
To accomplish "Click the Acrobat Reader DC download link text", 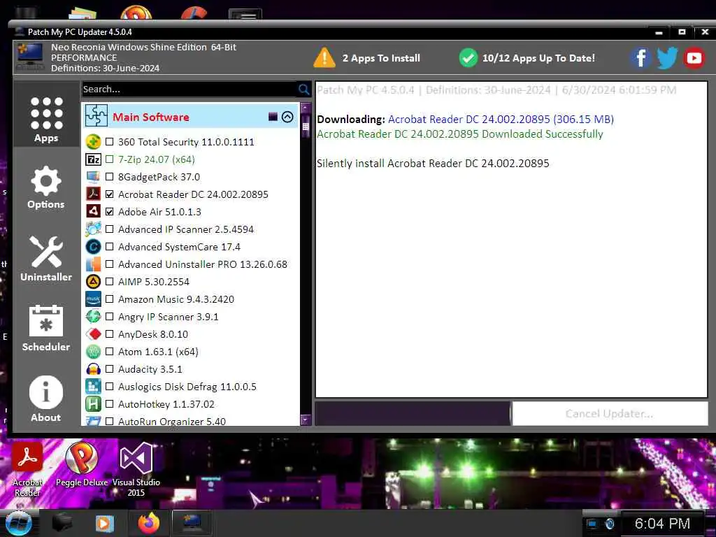I will (501, 119).
